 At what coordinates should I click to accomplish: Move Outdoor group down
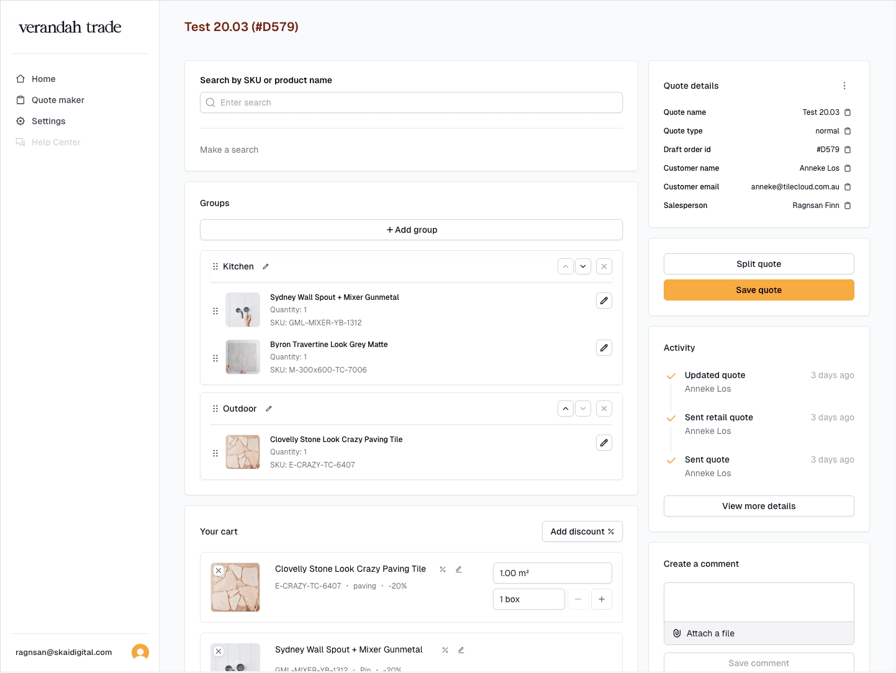pos(583,409)
